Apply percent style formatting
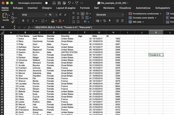The height and width of the screenshot is (115, 174). 104,21
